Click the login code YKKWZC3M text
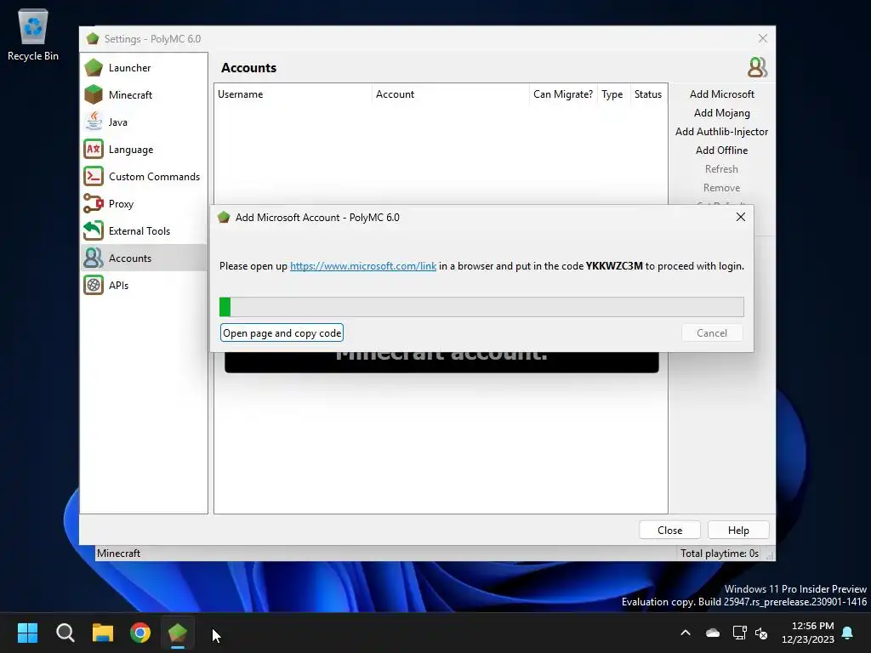The image size is (871, 653). pyautogui.click(x=614, y=266)
